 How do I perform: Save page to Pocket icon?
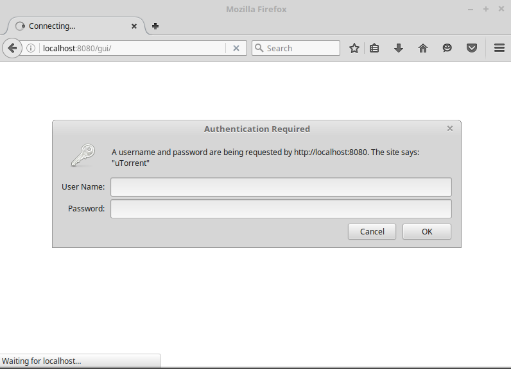(472, 49)
